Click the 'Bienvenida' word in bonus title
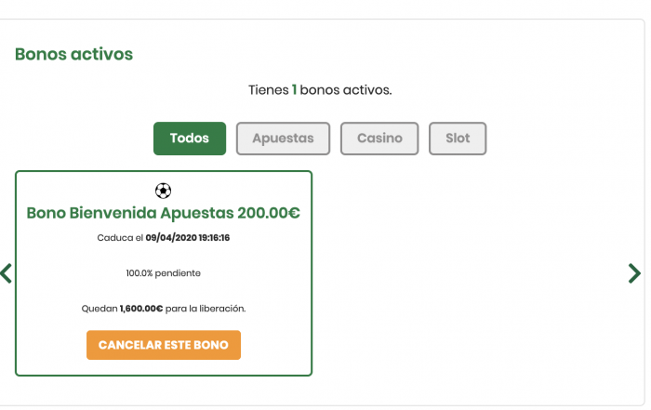 [x=113, y=213]
